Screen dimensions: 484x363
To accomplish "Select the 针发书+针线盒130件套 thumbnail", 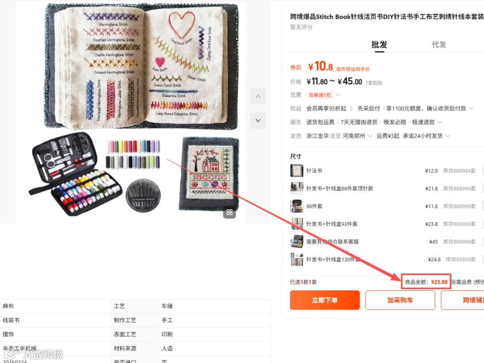I will (297, 259).
